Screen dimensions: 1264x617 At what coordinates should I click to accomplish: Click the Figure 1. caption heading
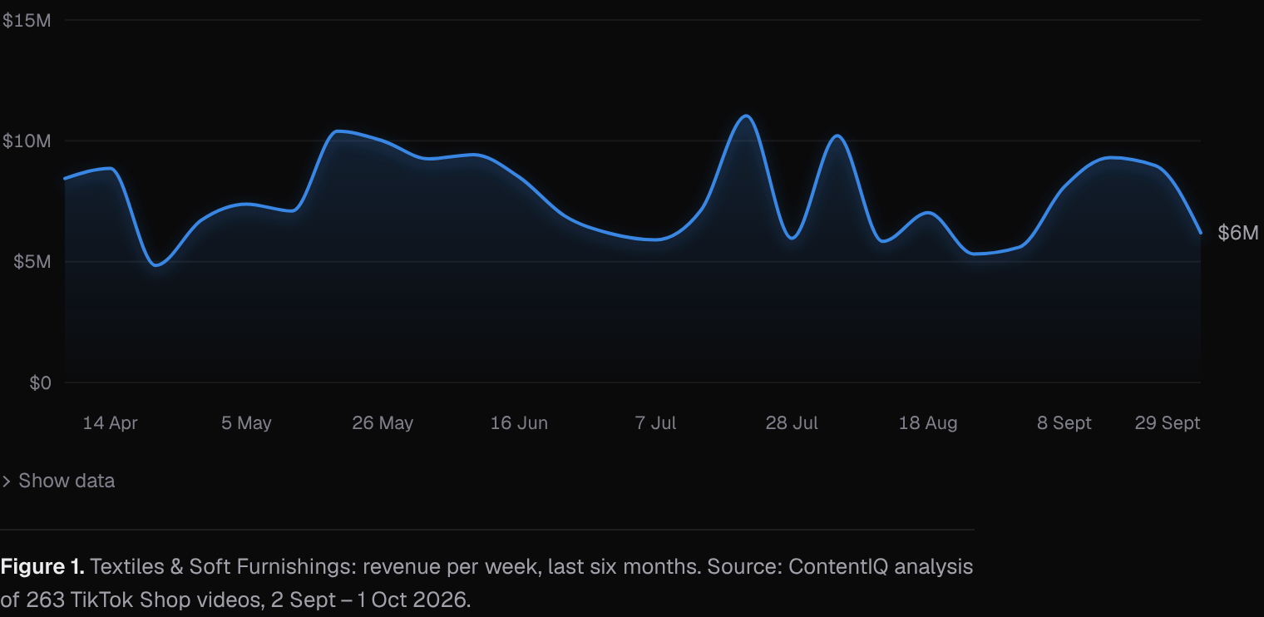[42, 567]
